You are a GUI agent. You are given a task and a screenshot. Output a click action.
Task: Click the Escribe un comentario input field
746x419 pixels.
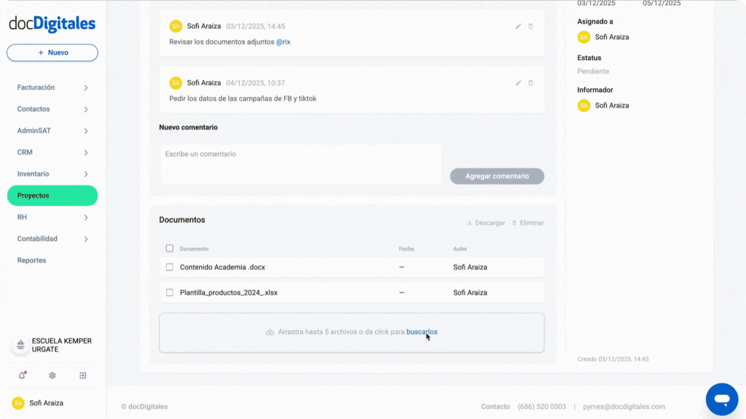click(300, 164)
